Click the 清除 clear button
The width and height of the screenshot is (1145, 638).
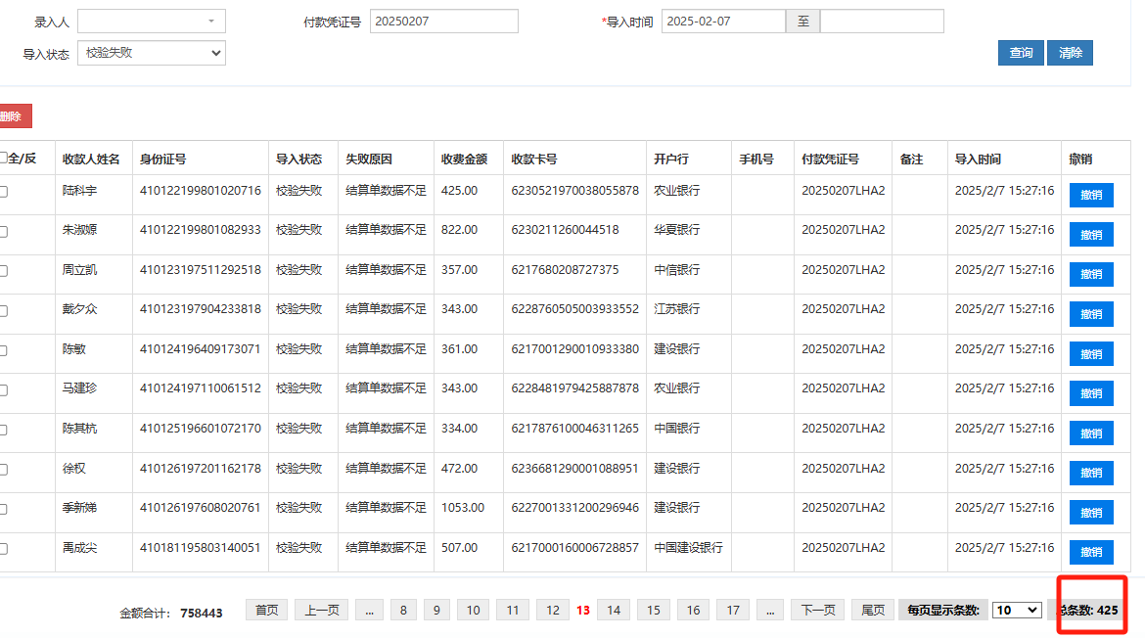coord(1070,53)
